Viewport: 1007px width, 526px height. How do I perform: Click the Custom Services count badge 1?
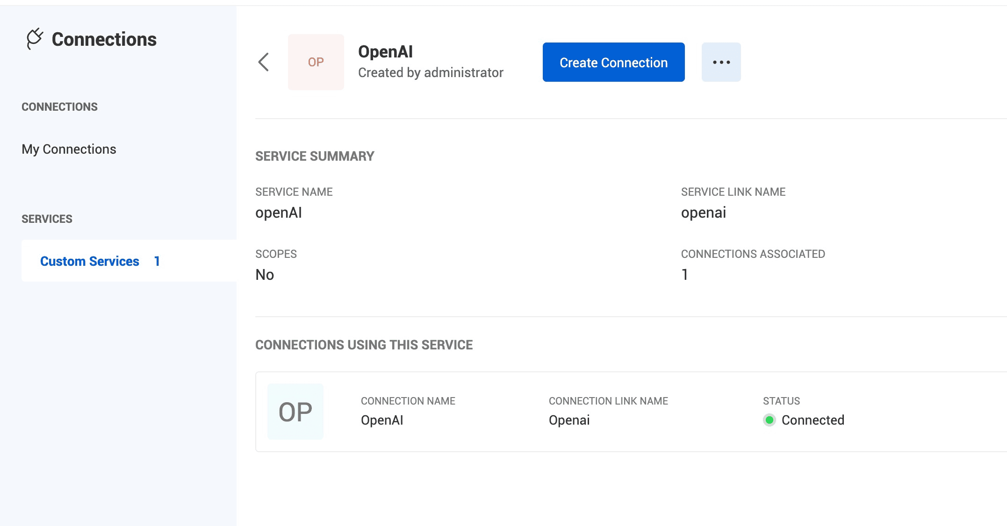point(157,261)
